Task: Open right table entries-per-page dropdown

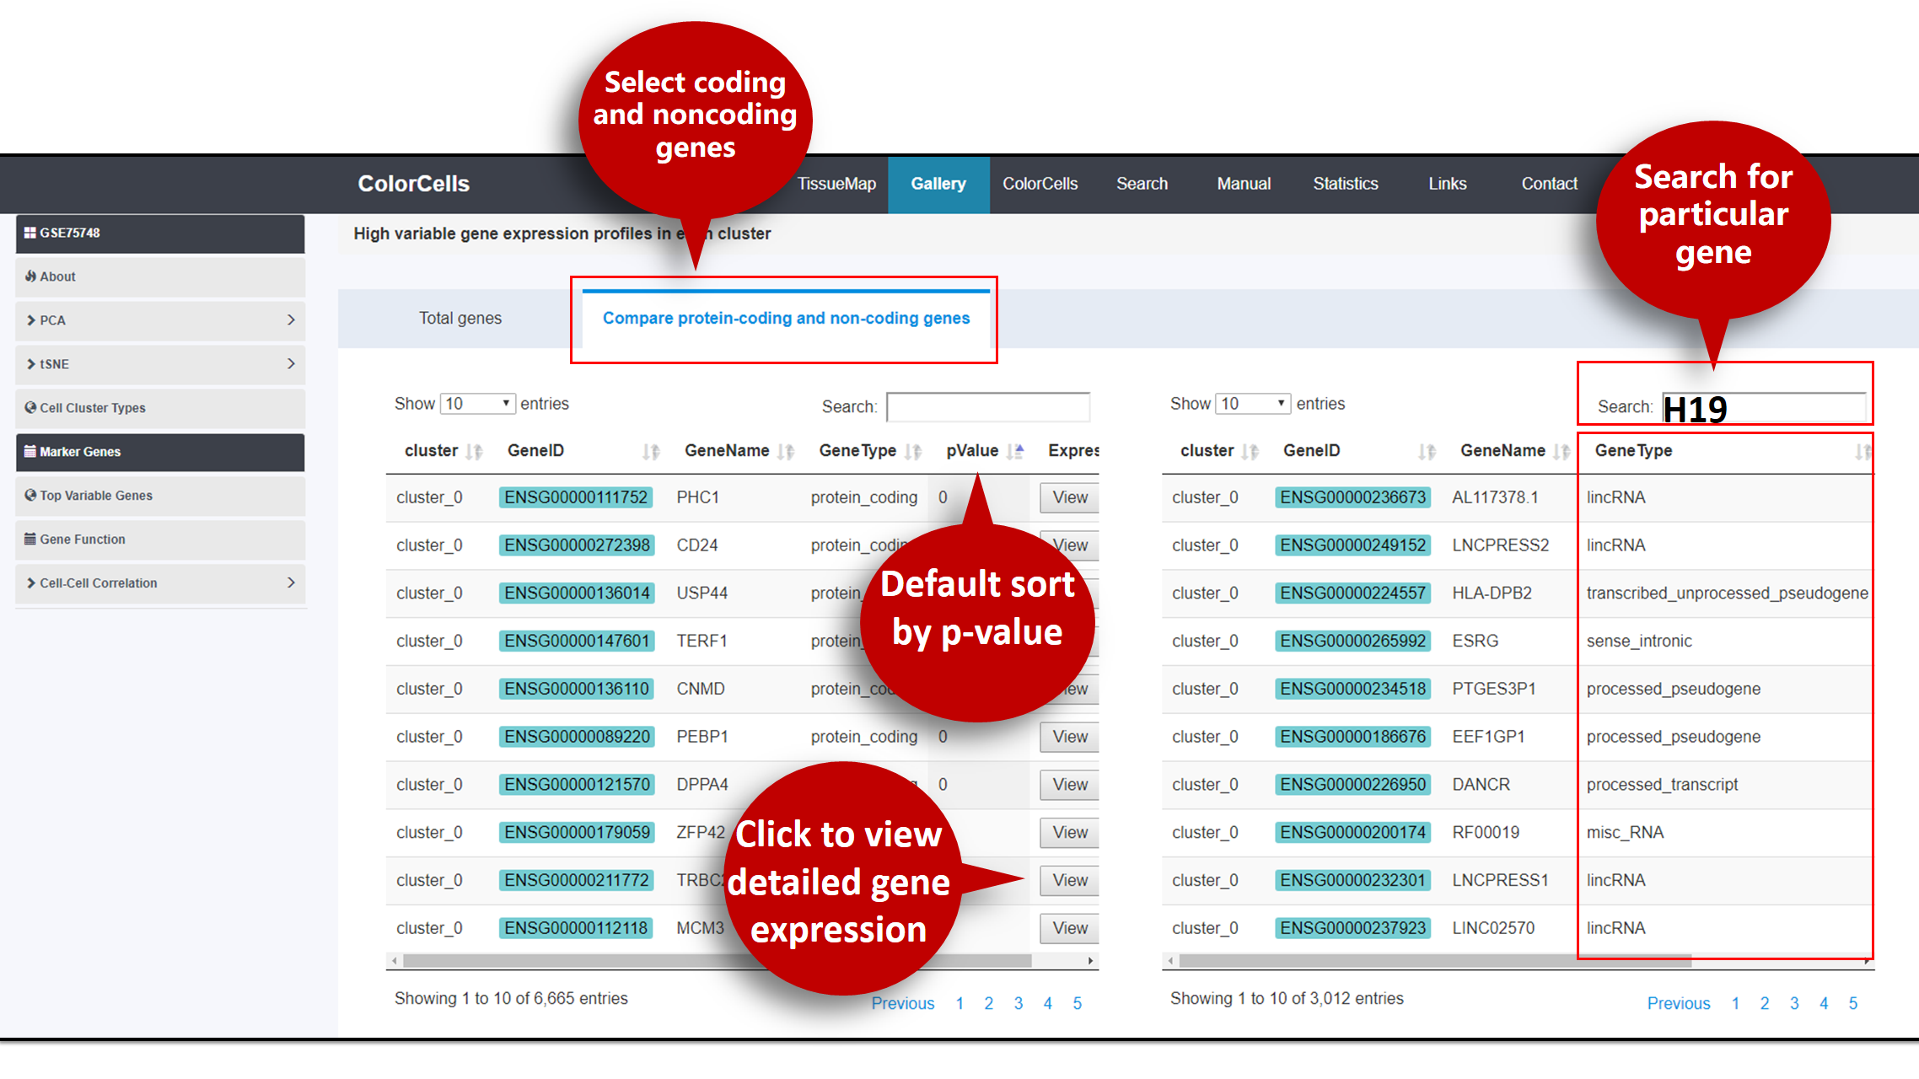Action: click(x=1253, y=404)
